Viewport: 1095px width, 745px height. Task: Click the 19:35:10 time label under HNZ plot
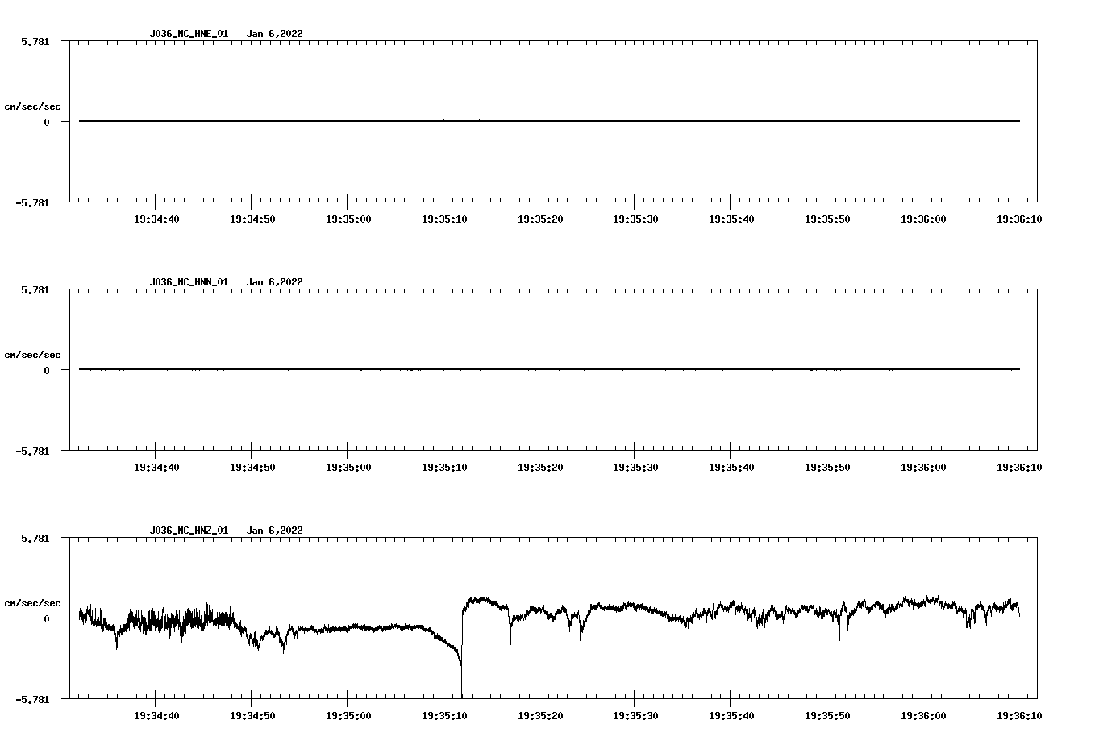click(x=444, y=716)
